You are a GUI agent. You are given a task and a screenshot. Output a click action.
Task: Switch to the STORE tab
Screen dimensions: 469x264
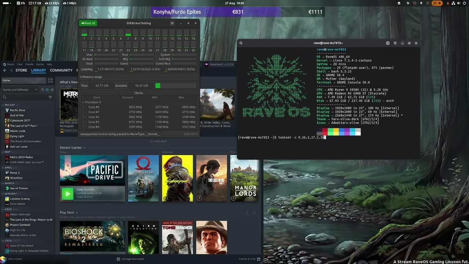[x=21, y=70]
